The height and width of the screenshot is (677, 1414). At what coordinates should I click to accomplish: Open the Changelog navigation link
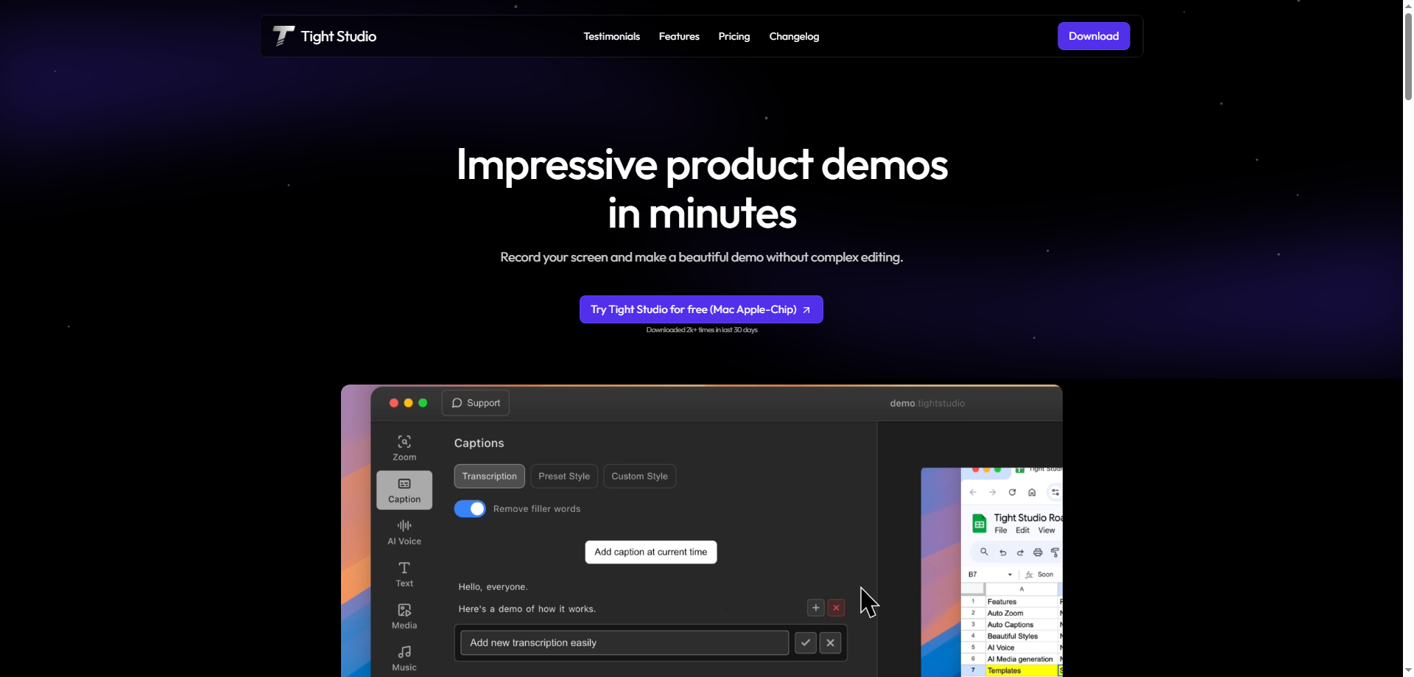794,36
